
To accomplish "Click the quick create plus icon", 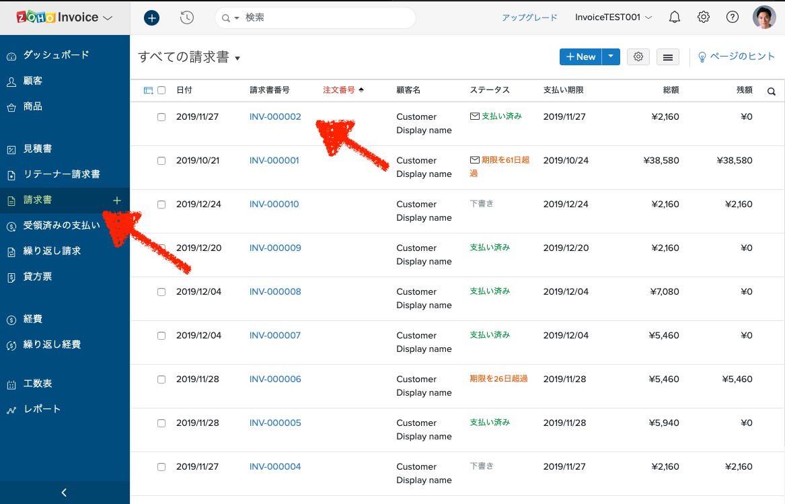I will pyautogui.click(x=152, y=18).
